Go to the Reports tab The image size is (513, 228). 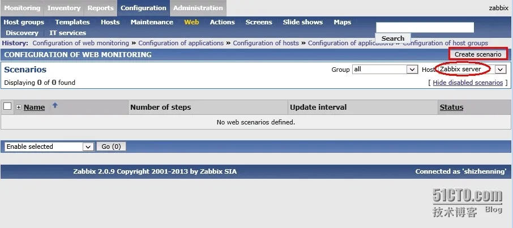tap(100, 8)
